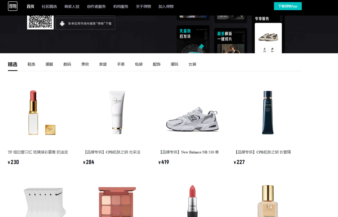This screenshot has height=217, width=338.
Task: Click the QR code image
Action: 40,22
